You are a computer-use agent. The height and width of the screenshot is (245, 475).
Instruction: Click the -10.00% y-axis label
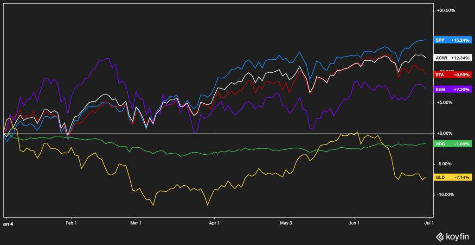coord(446,195)
